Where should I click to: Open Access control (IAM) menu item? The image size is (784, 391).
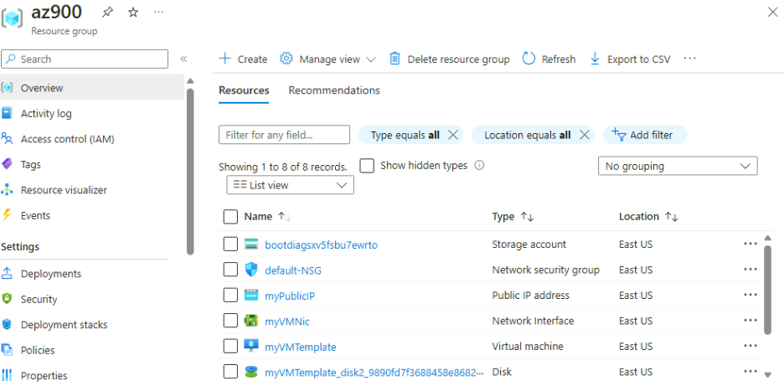point(67,139)
